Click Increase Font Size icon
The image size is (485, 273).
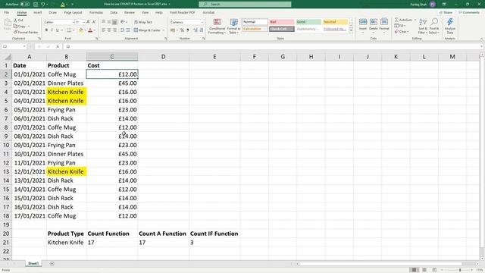pyautogui.click(x=89, y=22)
